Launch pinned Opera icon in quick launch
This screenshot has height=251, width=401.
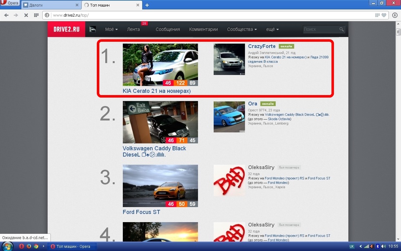coord(21,246)
